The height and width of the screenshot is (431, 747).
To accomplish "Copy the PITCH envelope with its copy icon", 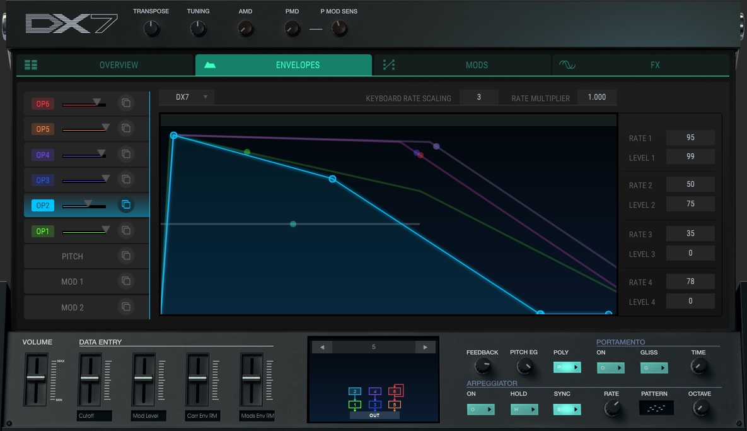I will (x=126, y=256).
